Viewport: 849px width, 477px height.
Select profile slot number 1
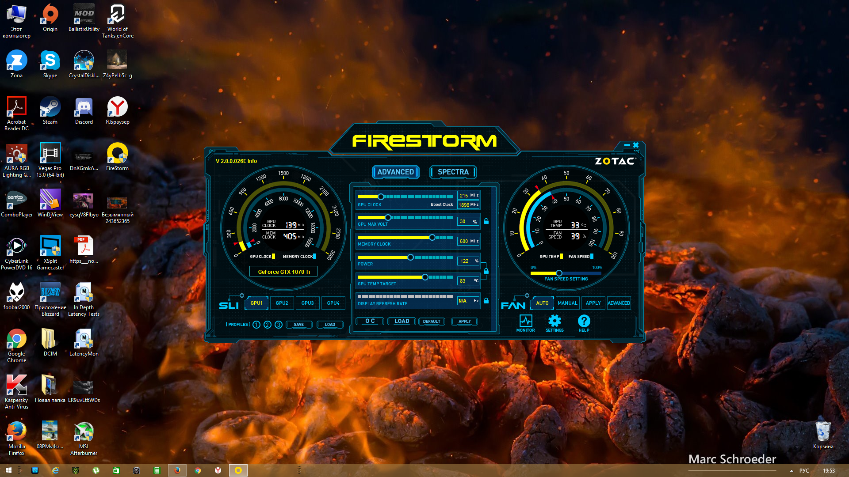(256, 325)
